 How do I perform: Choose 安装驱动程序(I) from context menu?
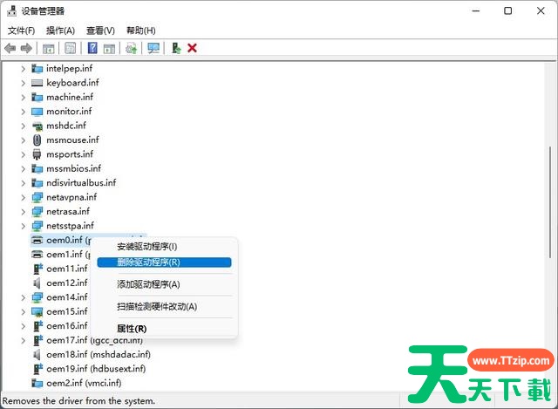tap(164, 246)
